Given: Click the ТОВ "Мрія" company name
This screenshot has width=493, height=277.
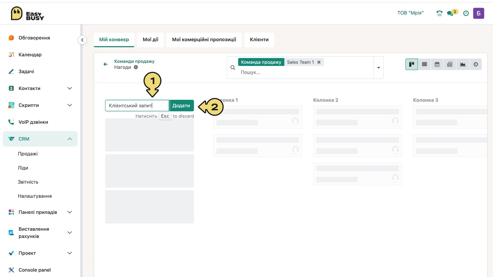Looking at the screenshot, I should 411,13.
